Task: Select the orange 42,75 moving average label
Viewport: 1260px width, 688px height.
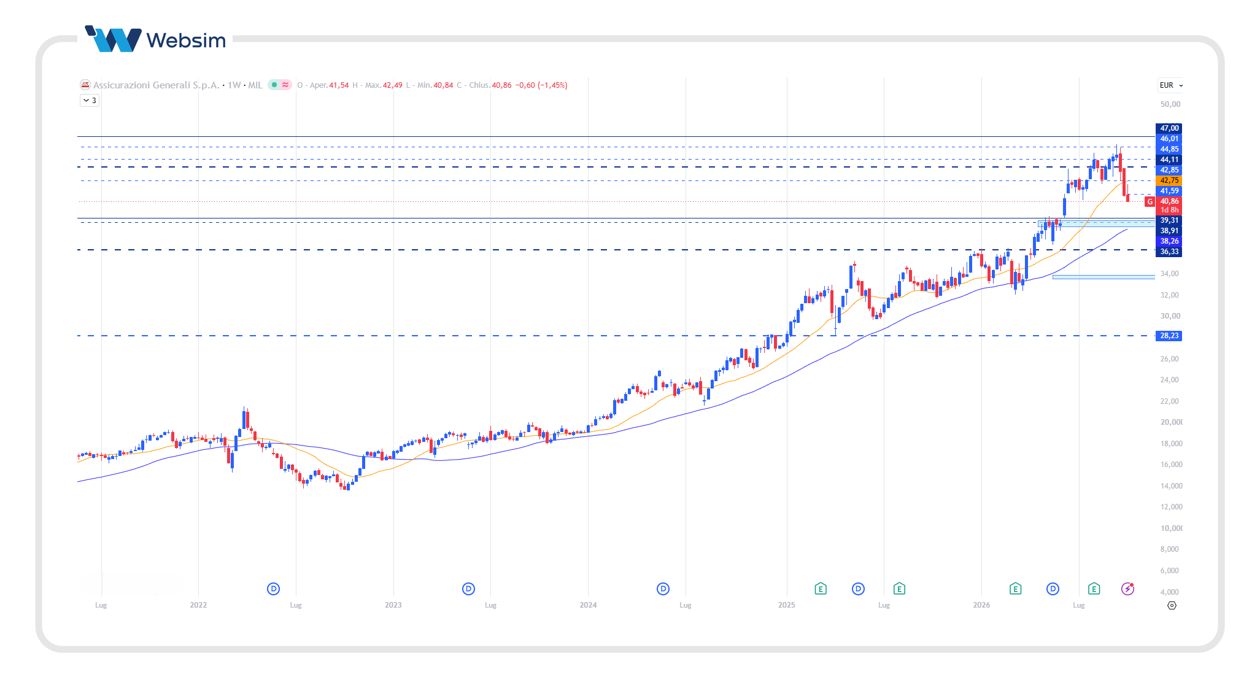Action: (1169, 180)
